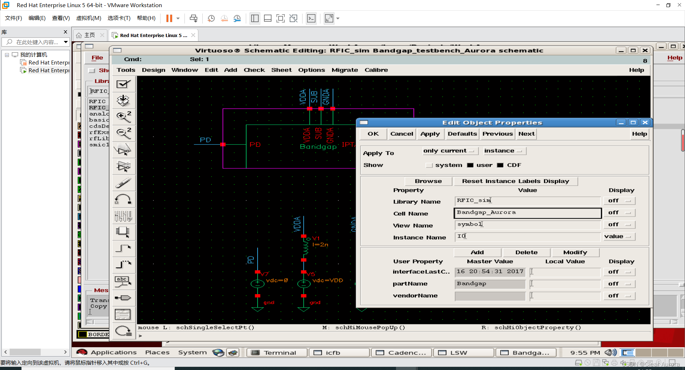Open VMware full screen mode icon

tap(281, 18)
